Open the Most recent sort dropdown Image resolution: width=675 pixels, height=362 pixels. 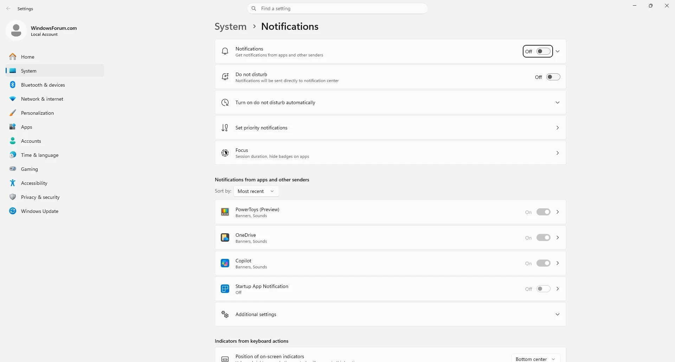(x=256, y=191)
